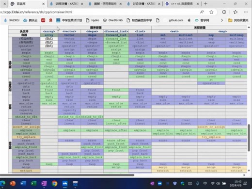The image size is (252, 189).
Task: Click the <array> header link
Action: click(x=49, y=31)
